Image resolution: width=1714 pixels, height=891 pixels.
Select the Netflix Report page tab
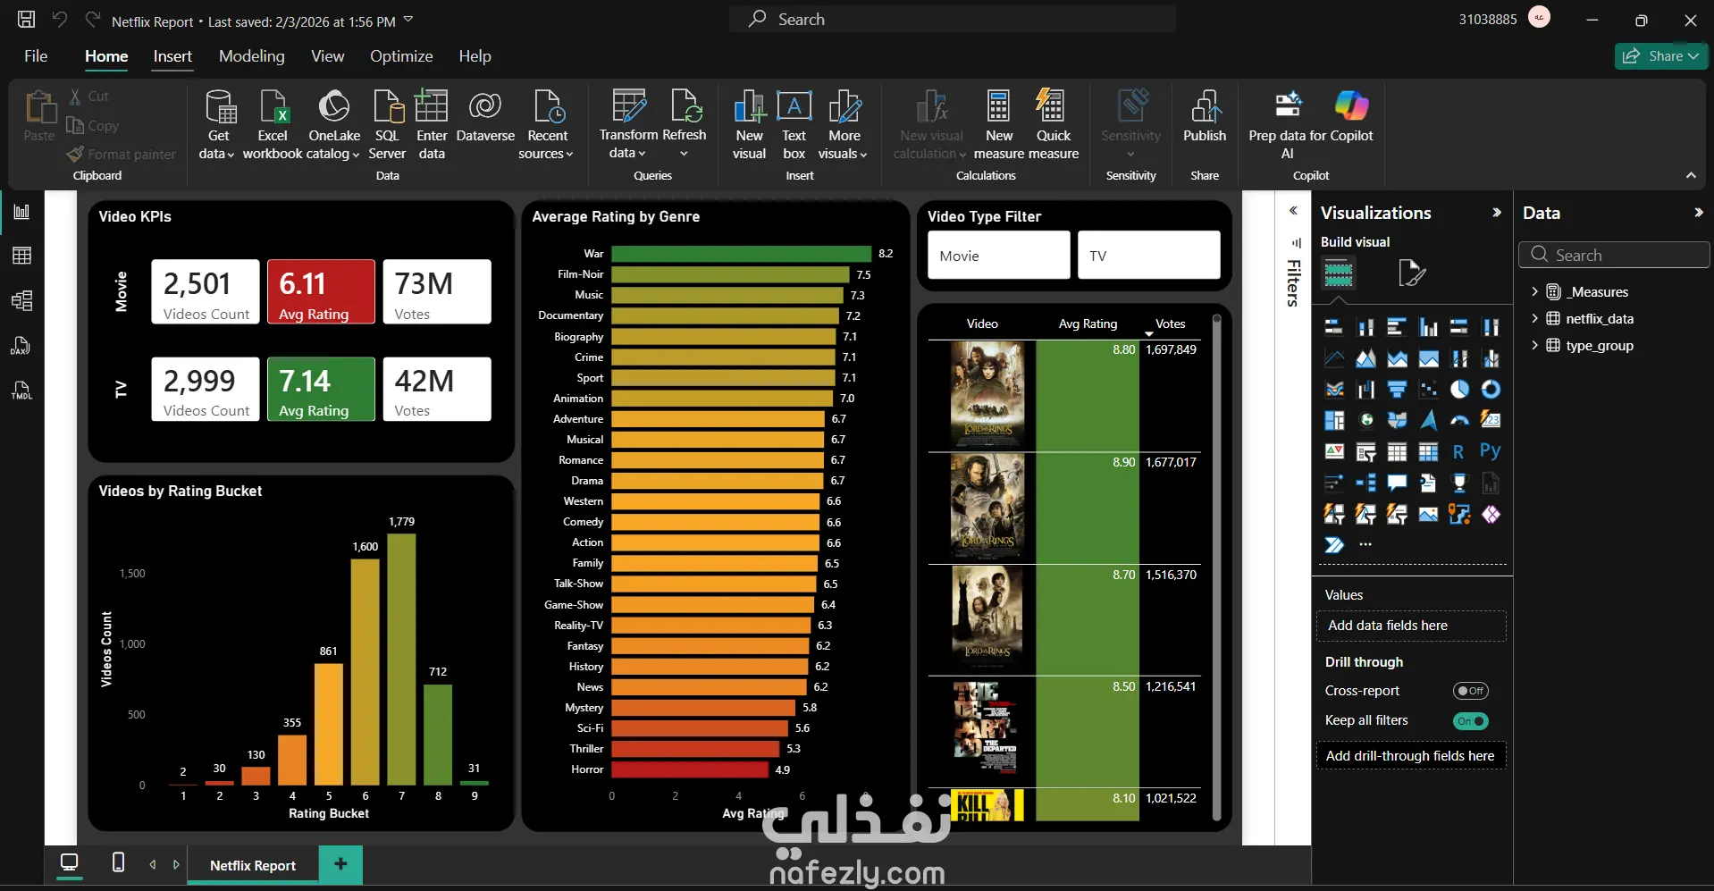coord(253,865)
